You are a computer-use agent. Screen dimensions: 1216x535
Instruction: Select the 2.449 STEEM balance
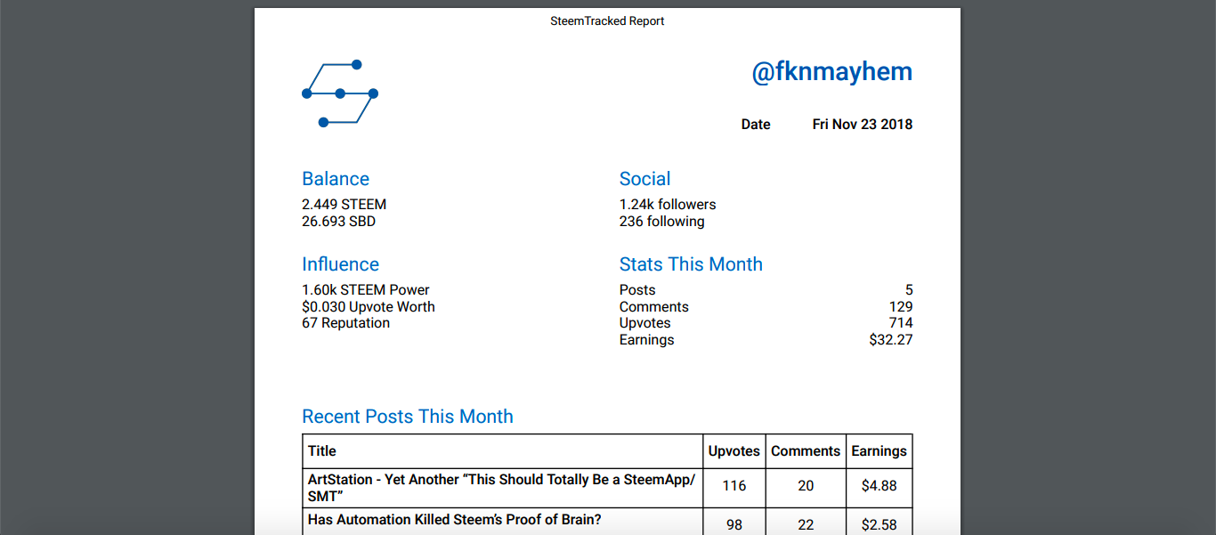coord(345,205)
